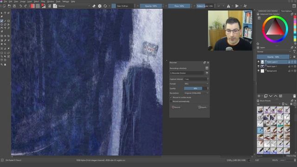297x167 pixels.
Task: Open the layer blending mode dropdown in Layers
Action: click(x=274, y=51)
